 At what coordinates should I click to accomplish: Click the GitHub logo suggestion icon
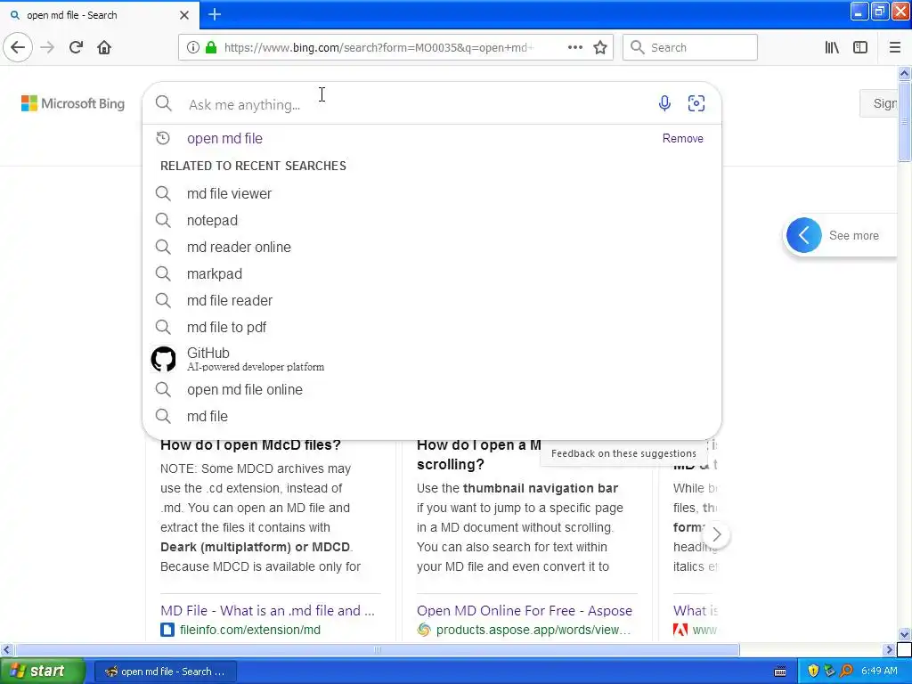(164, 359)
